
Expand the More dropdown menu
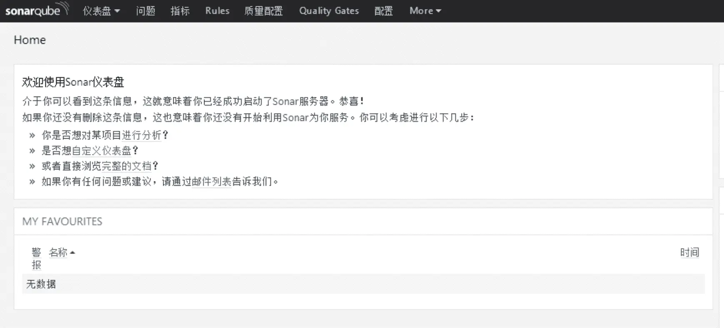click(425, 11)
